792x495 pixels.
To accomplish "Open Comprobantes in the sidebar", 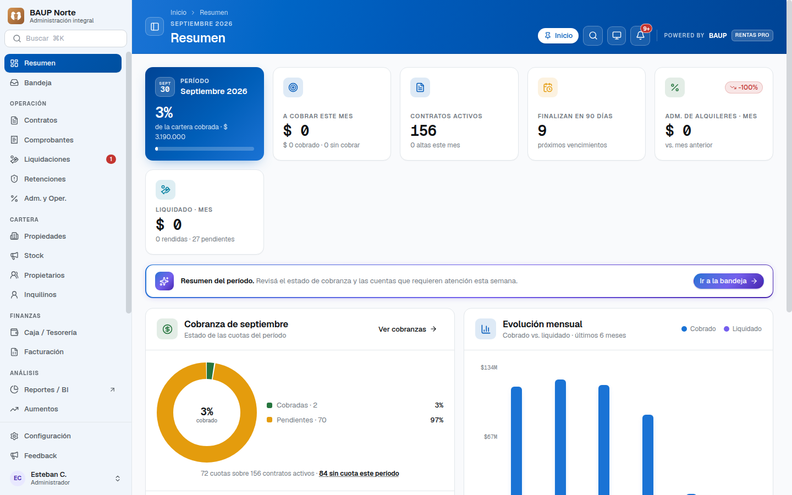I will pyautogui.click(x=63, y=140).
